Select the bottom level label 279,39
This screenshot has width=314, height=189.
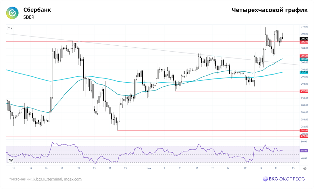coord(304,136)
